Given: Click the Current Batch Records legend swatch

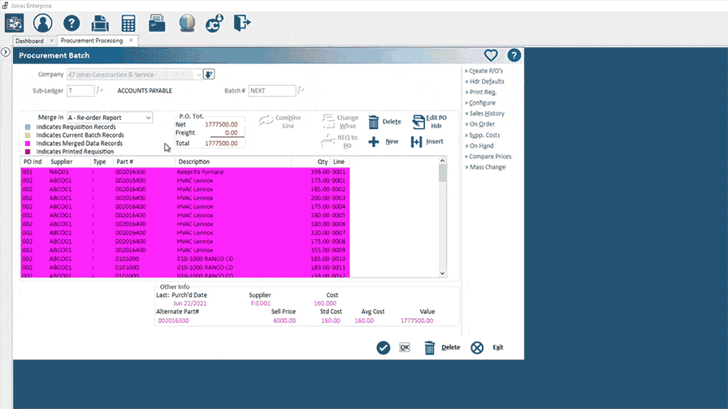Looking at the screenshot, I should point(28,135).
